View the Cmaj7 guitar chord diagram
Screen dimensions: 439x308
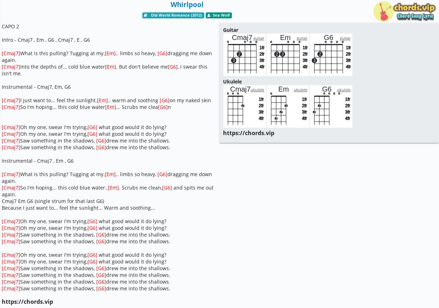(245, 55)
